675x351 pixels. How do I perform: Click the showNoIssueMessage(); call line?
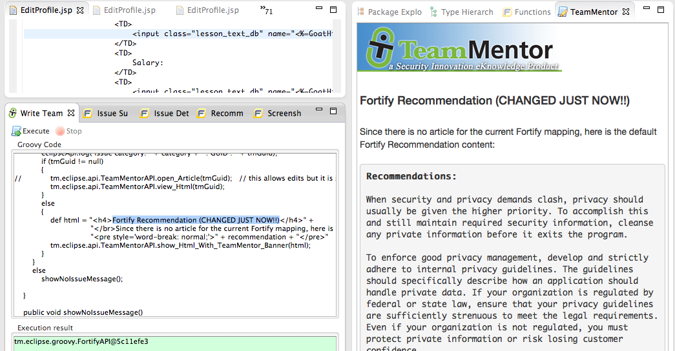tap(82, 279)
